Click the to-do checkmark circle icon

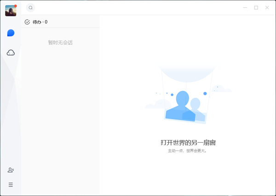point(27,22)
